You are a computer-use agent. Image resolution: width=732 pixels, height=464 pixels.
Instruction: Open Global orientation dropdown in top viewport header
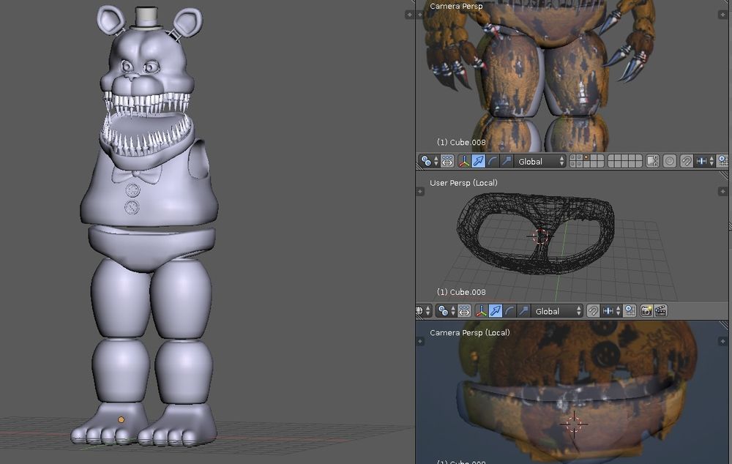click(540, 161)
